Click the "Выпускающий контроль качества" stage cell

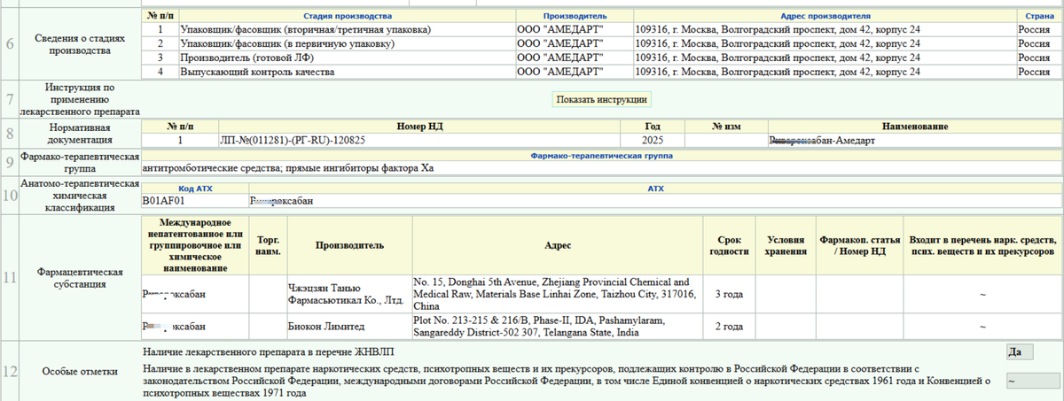coord(347,72)
